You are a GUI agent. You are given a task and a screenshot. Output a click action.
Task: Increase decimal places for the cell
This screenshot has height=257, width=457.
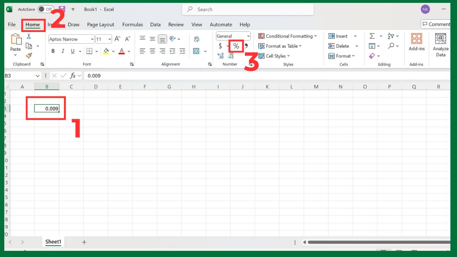coord(220,56)
